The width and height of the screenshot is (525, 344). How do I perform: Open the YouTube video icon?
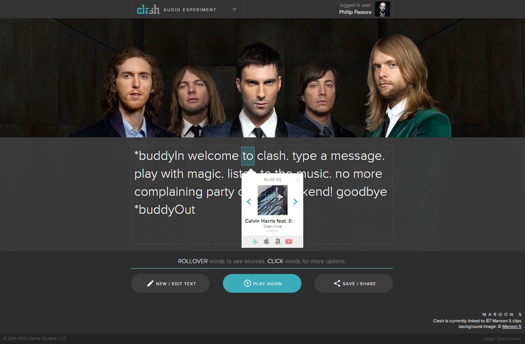click(289, 241)
